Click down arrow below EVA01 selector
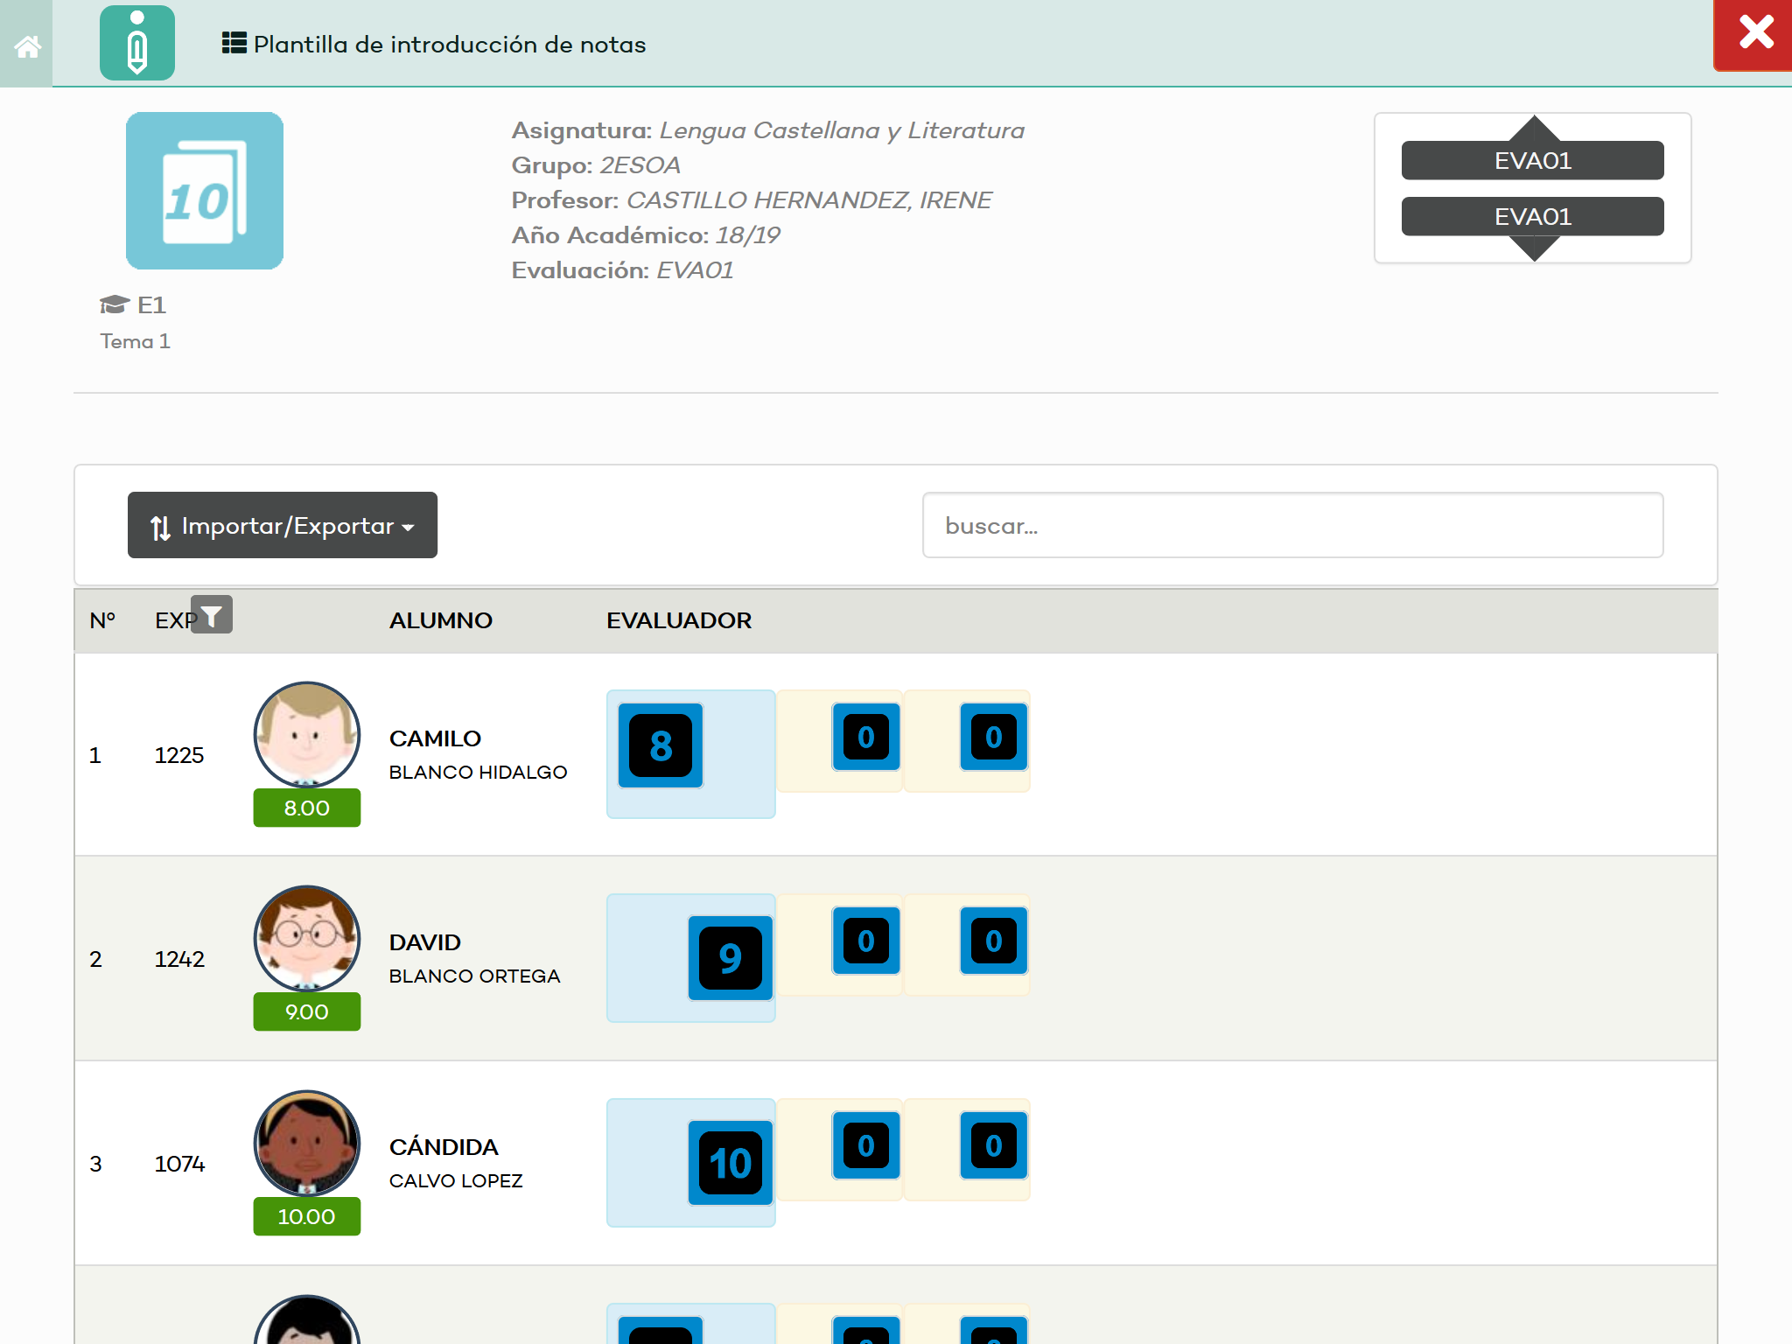The width and height of the screenshot is (1792, 1344). click(1533, 249)
